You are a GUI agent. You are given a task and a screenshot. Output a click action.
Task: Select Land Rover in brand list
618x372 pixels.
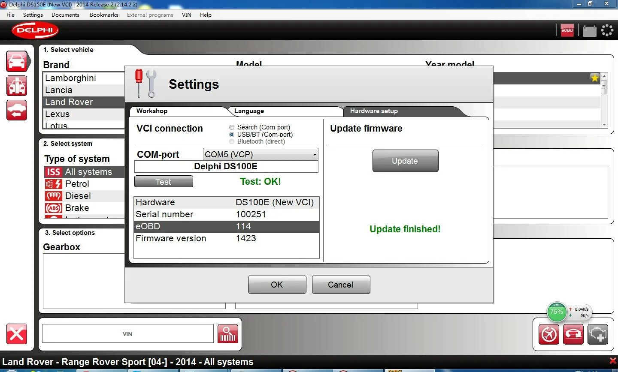[x=84, y=102]
